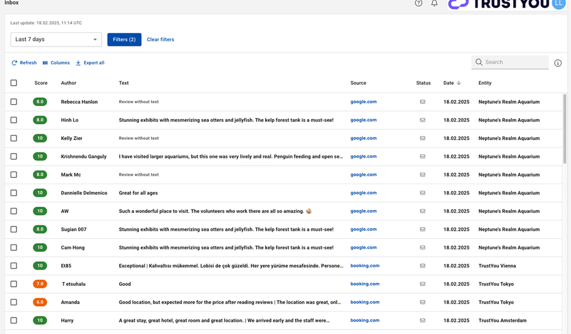Click Export all
Viewport: 571px width, 334px height.
click(90, 63)
